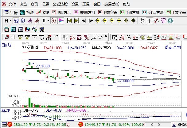This screenshot has width=187, height=128.
Task: Select the hand pan tool
Action: point(142,21)
